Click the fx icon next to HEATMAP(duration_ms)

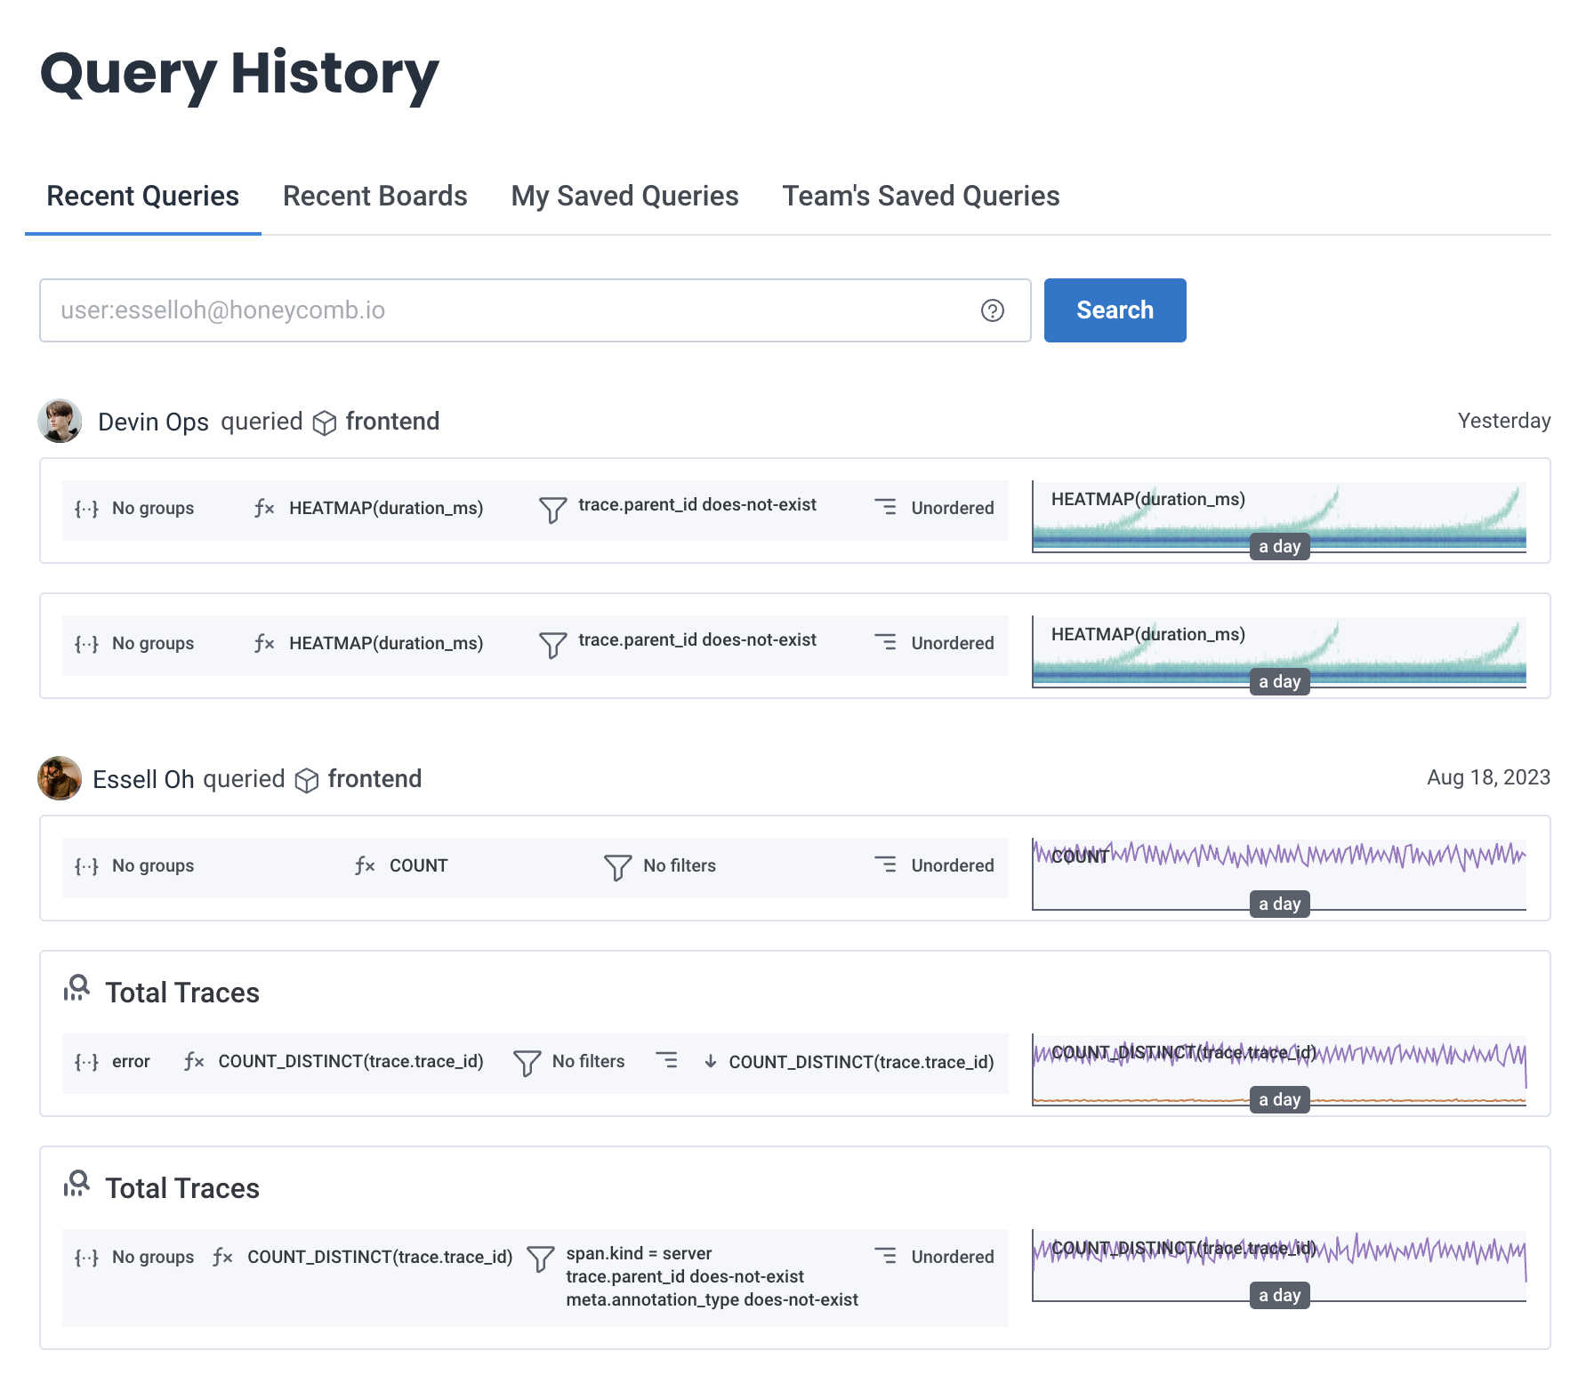(263, 508)
